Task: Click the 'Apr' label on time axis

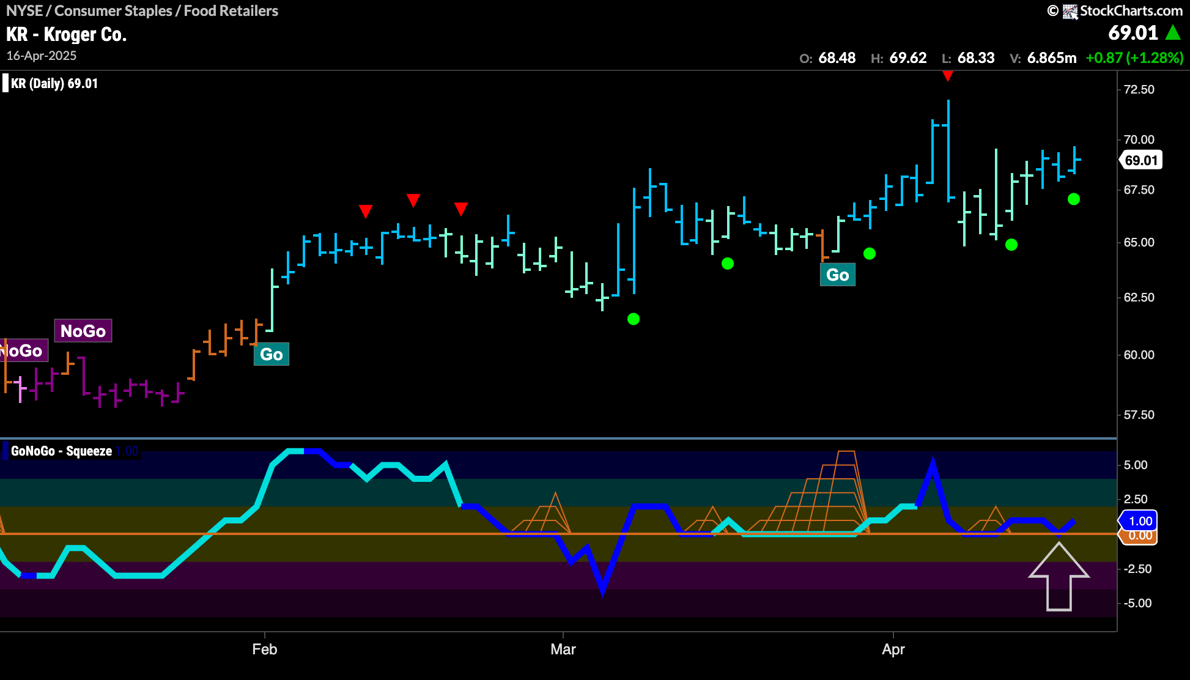Action: [x=893, y=649]
